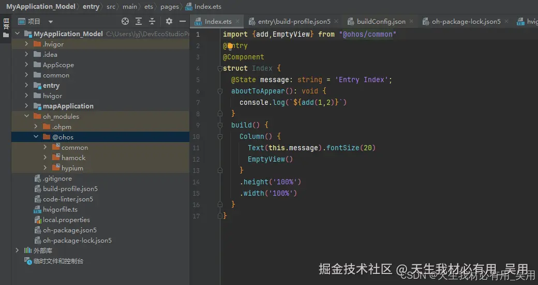Click pages in the breadcrumb path
538x285 pixels.
point(170,7)
